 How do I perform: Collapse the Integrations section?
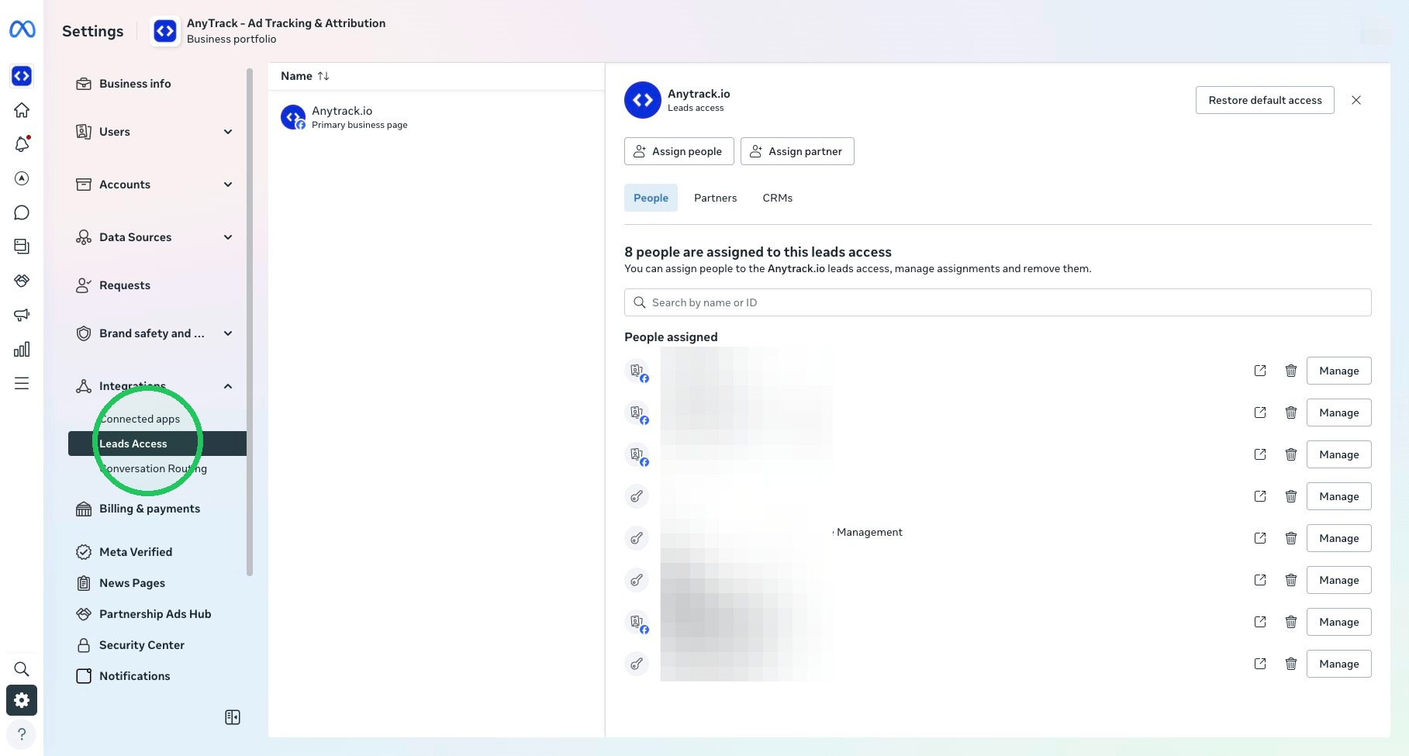pos(228,386)
